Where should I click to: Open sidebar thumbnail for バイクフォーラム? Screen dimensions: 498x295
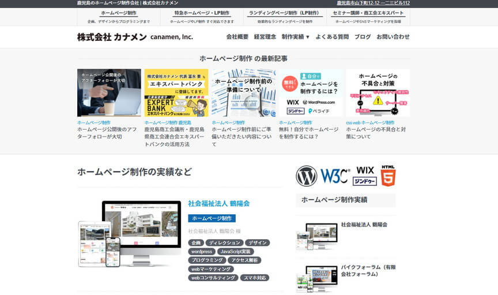(x=317, y=279)
